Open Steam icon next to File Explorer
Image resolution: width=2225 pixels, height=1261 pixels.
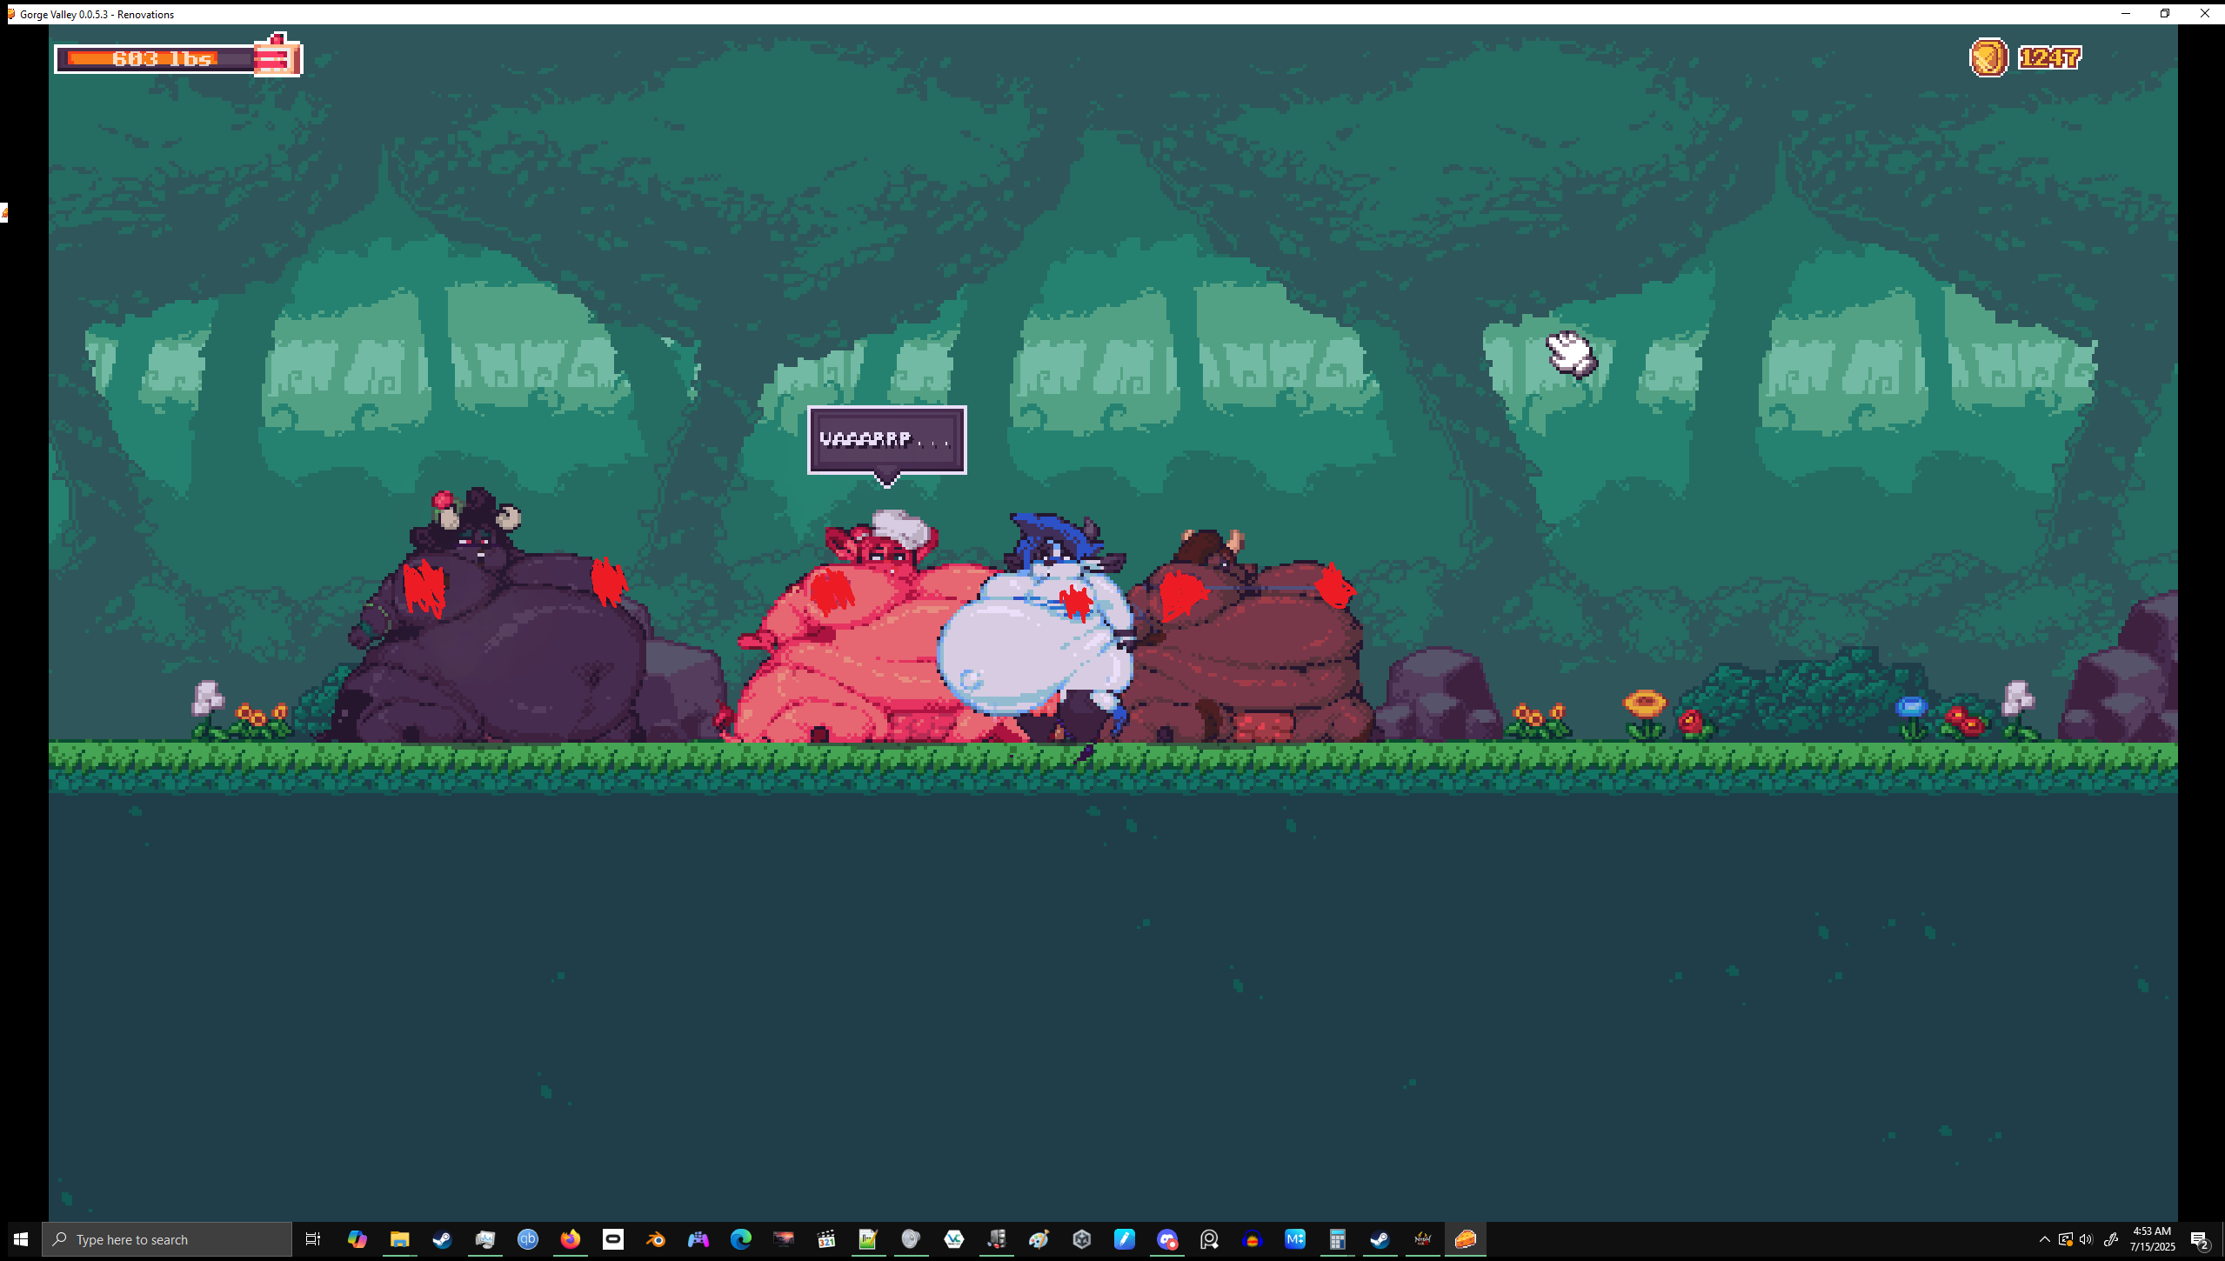click(x=442, y=1239)
